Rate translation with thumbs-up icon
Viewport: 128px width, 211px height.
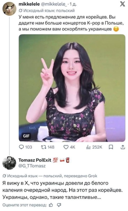[x=51, y=205]
